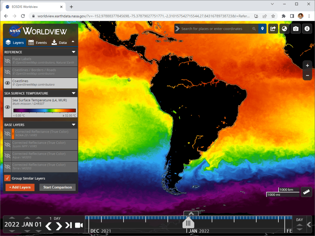The image size is (315, 236).
Task: Toggle the browser side panel
Action: point(292,16)
